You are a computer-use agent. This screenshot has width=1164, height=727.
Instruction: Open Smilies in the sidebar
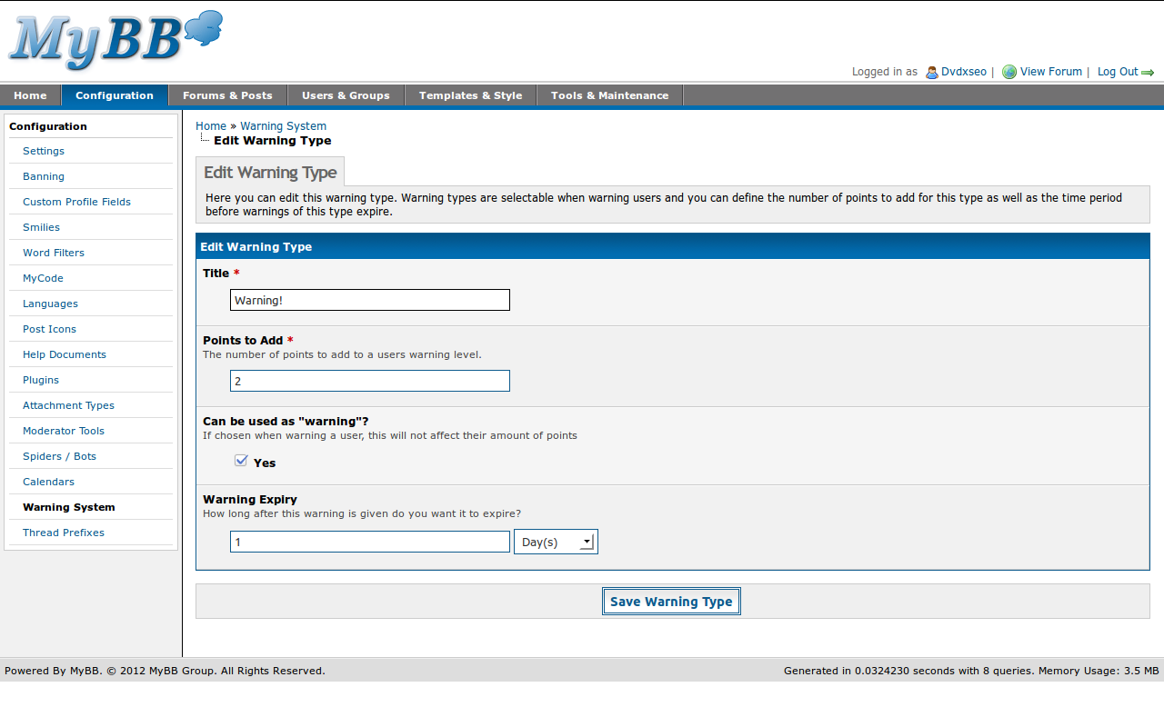pos(41,227)
